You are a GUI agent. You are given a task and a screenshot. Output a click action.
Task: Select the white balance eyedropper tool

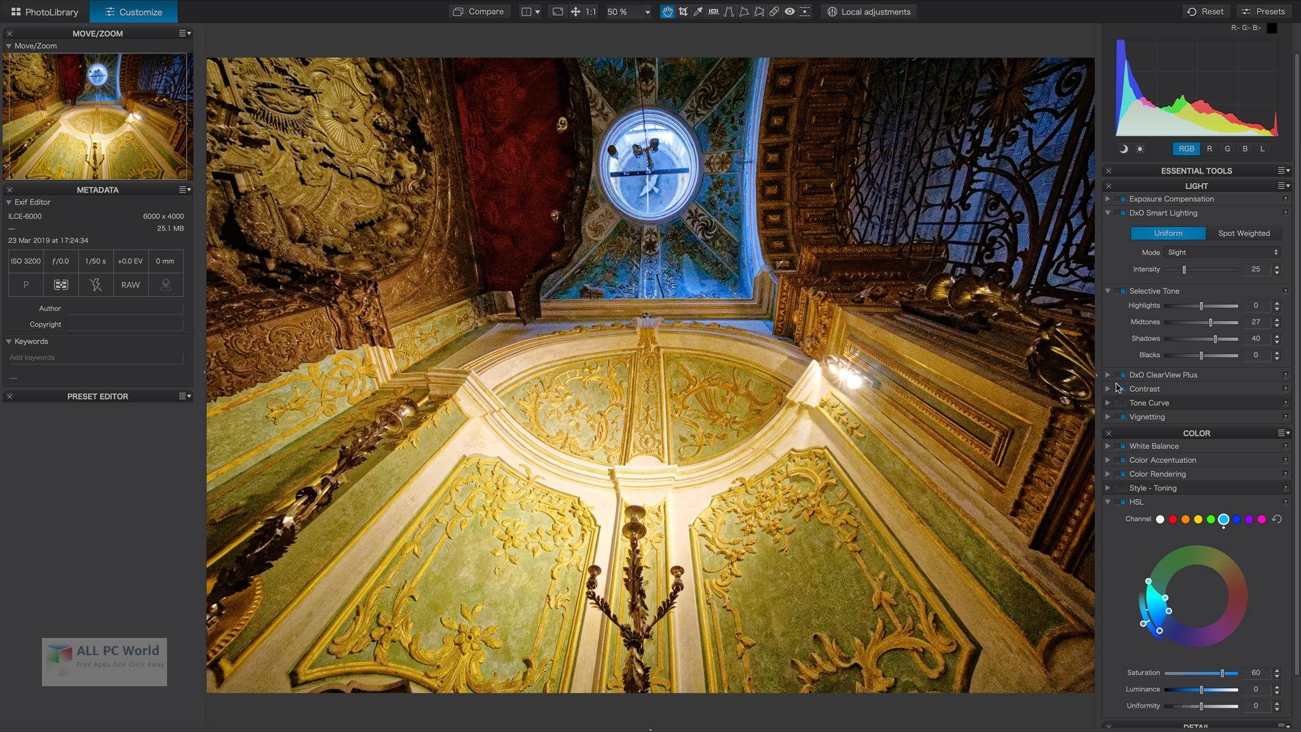click(698, 11)
